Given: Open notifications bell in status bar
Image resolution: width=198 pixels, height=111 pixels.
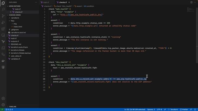Looking at the screenshot, I should click(195, 109).
